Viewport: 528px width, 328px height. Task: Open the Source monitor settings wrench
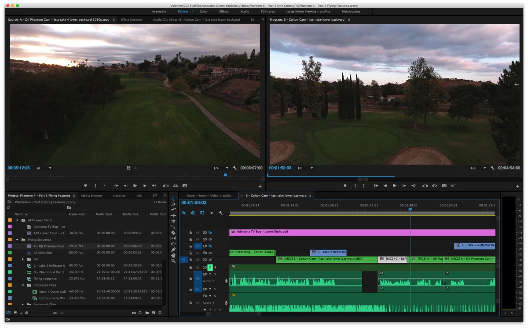[235, 168]
